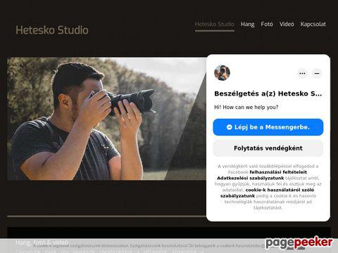Open felhasználási feltételeit terms link

(278, 172)
